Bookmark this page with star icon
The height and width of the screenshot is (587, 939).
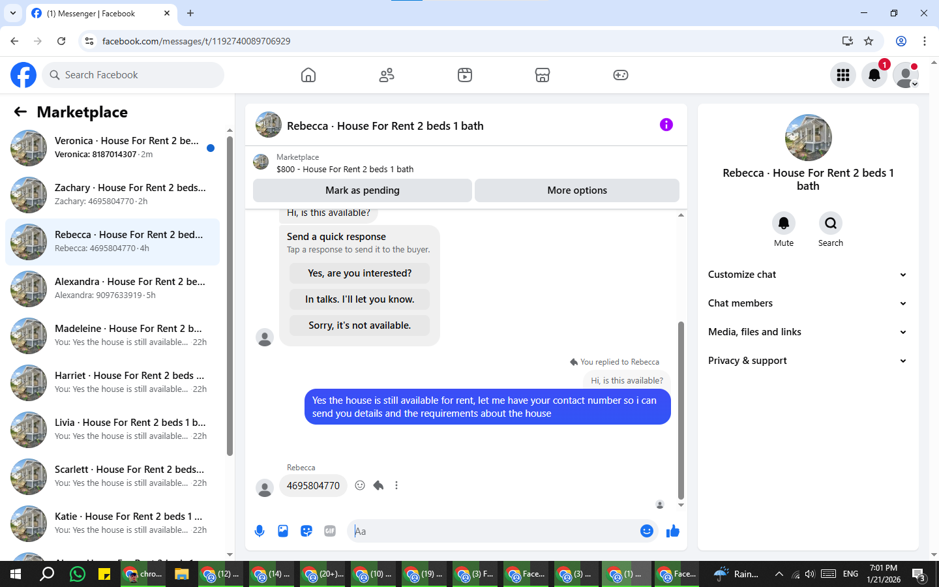(x=869, y=41)
